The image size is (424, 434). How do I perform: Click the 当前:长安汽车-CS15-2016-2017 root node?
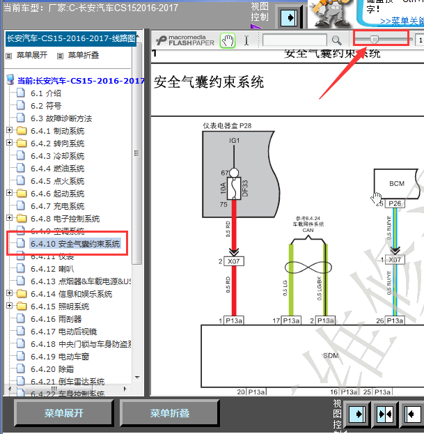coord(81,81)
